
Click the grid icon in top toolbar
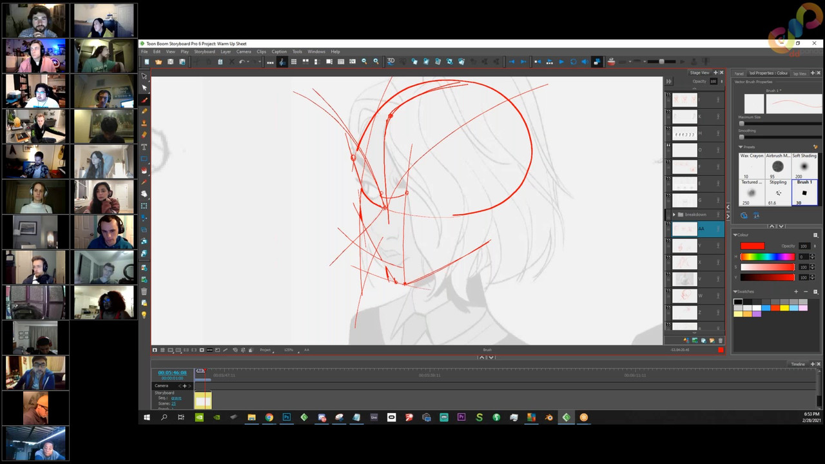click(x=294, y=62)
